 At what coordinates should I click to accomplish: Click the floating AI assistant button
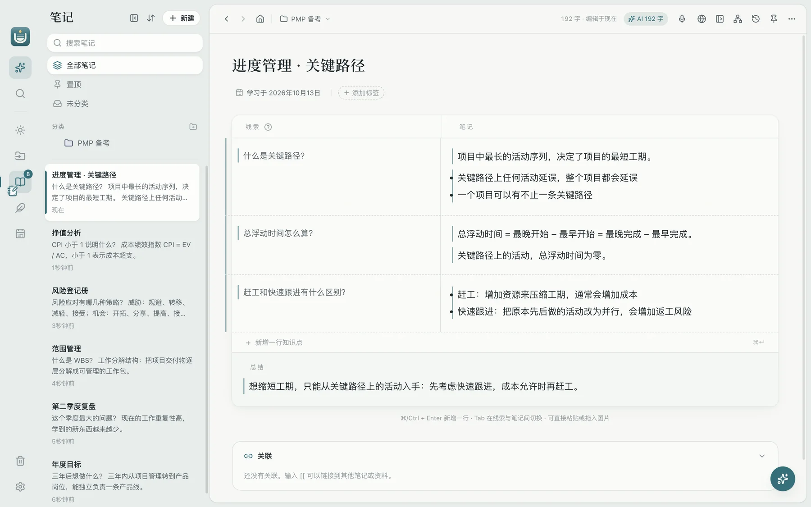point(783,479)
